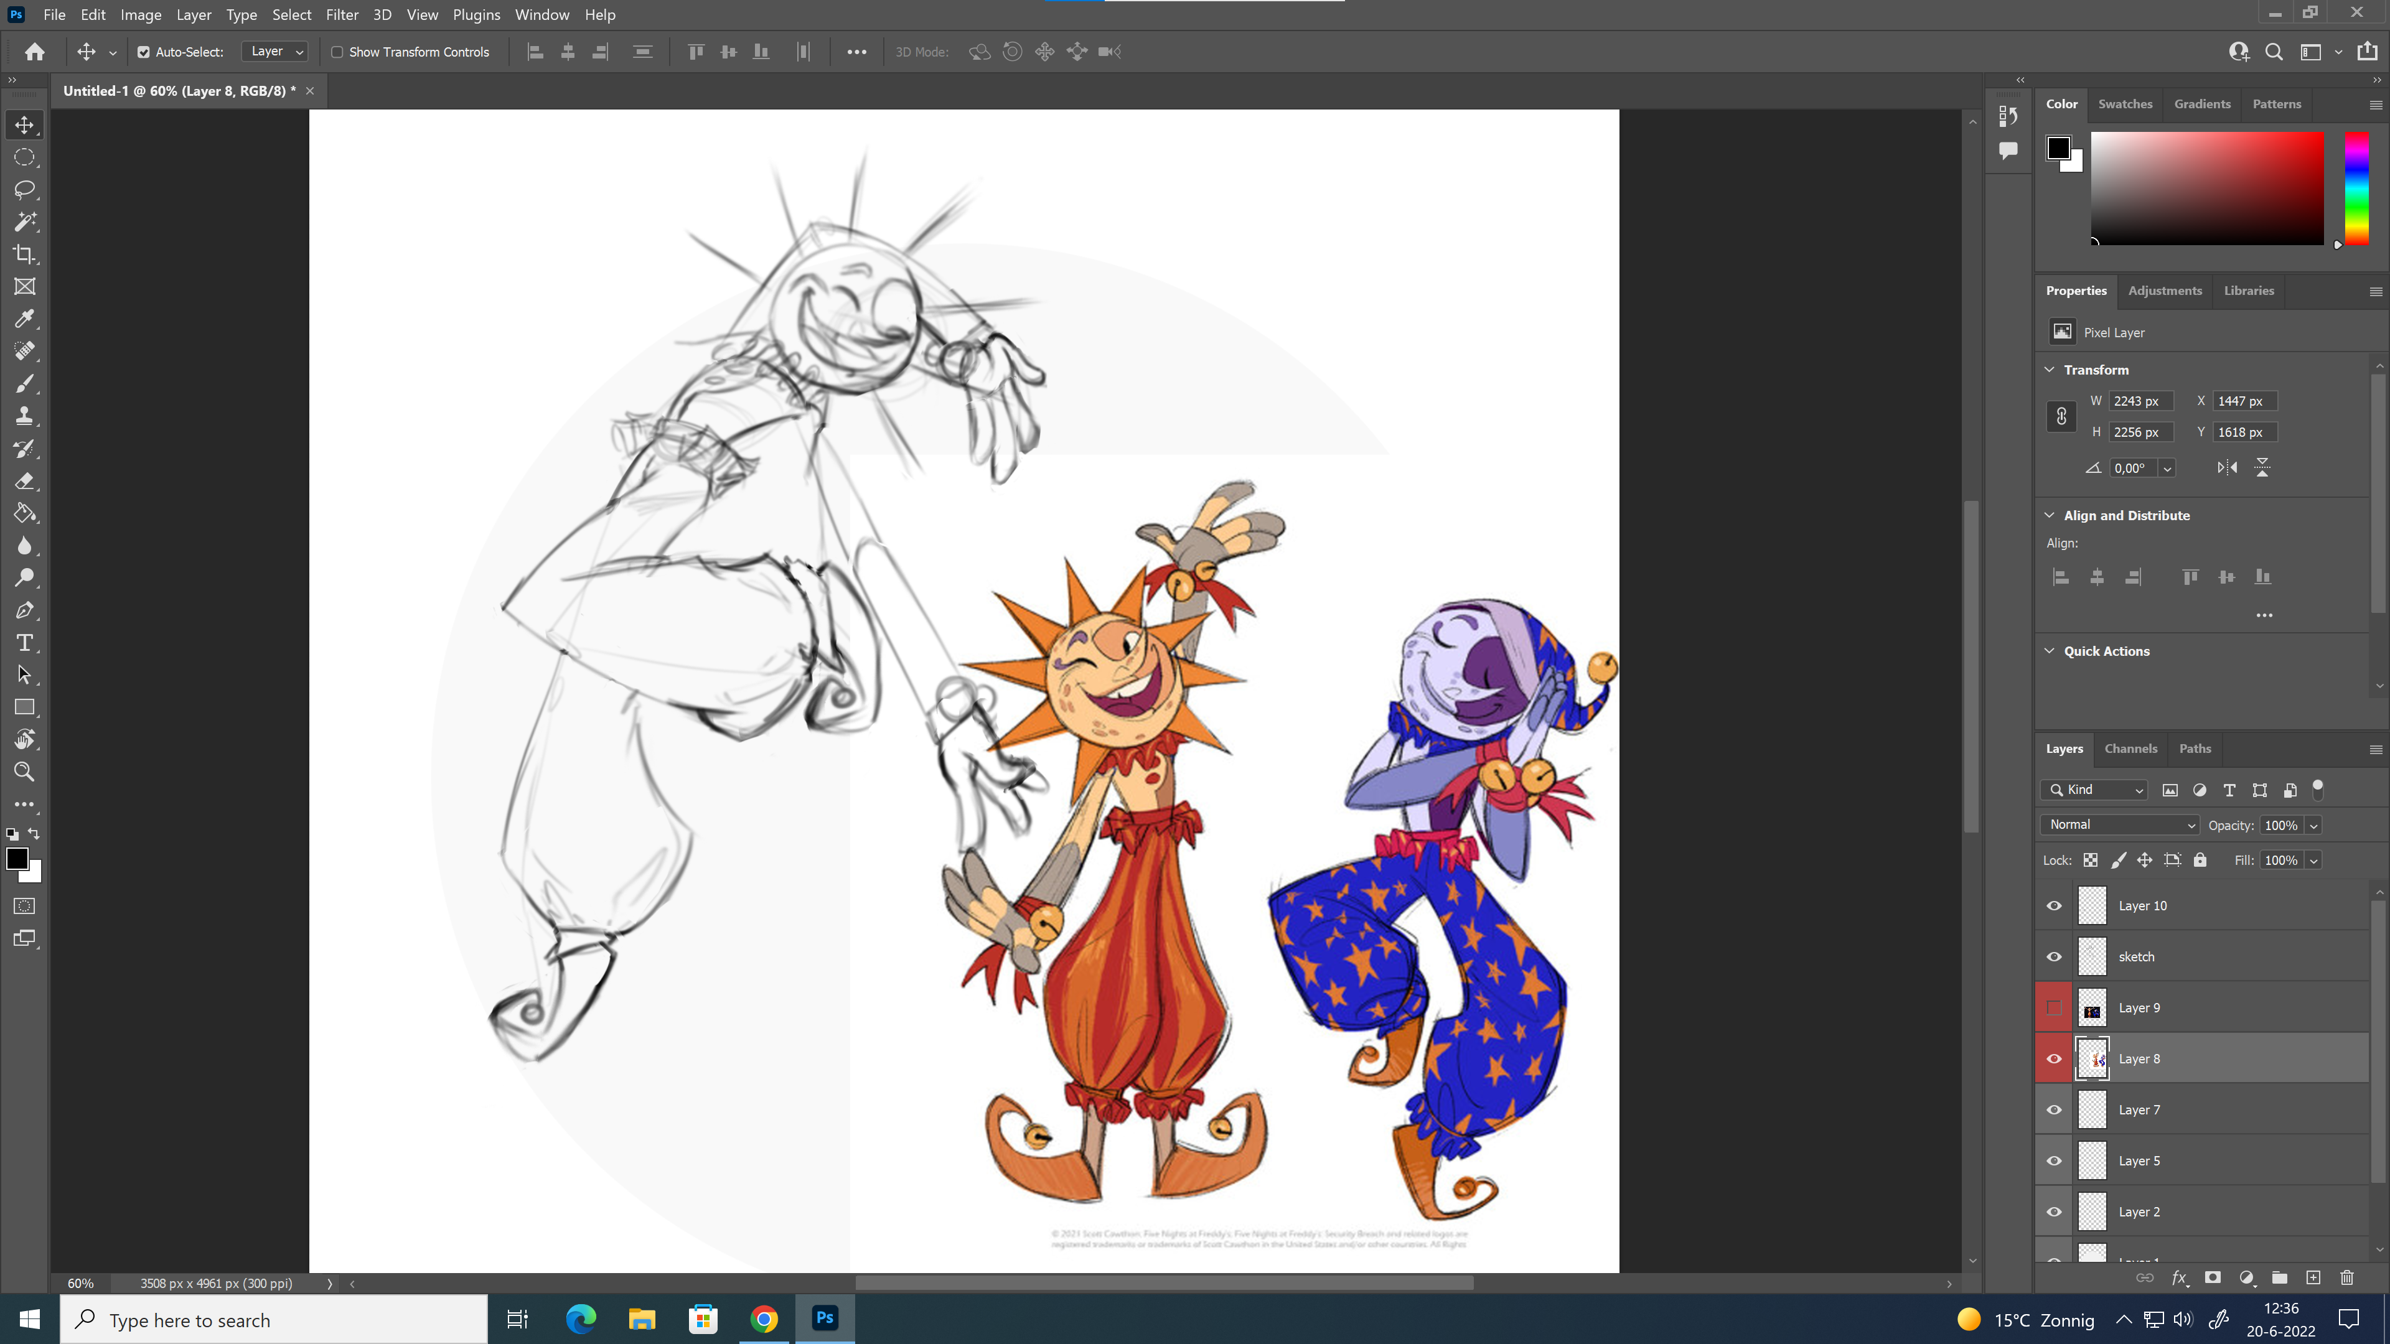This screenshot has height=1344, width=2390.
Task: Select the Brush tool
Action: point(25,384)
